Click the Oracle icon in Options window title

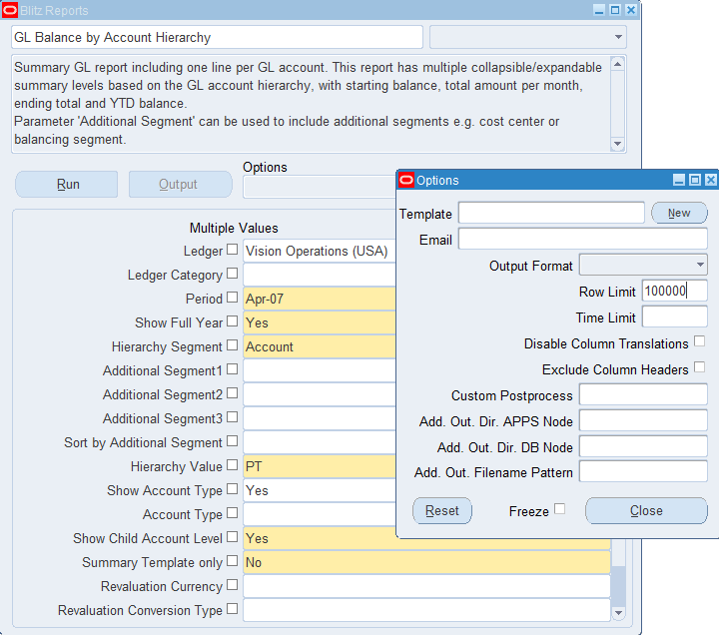point(406,180)
